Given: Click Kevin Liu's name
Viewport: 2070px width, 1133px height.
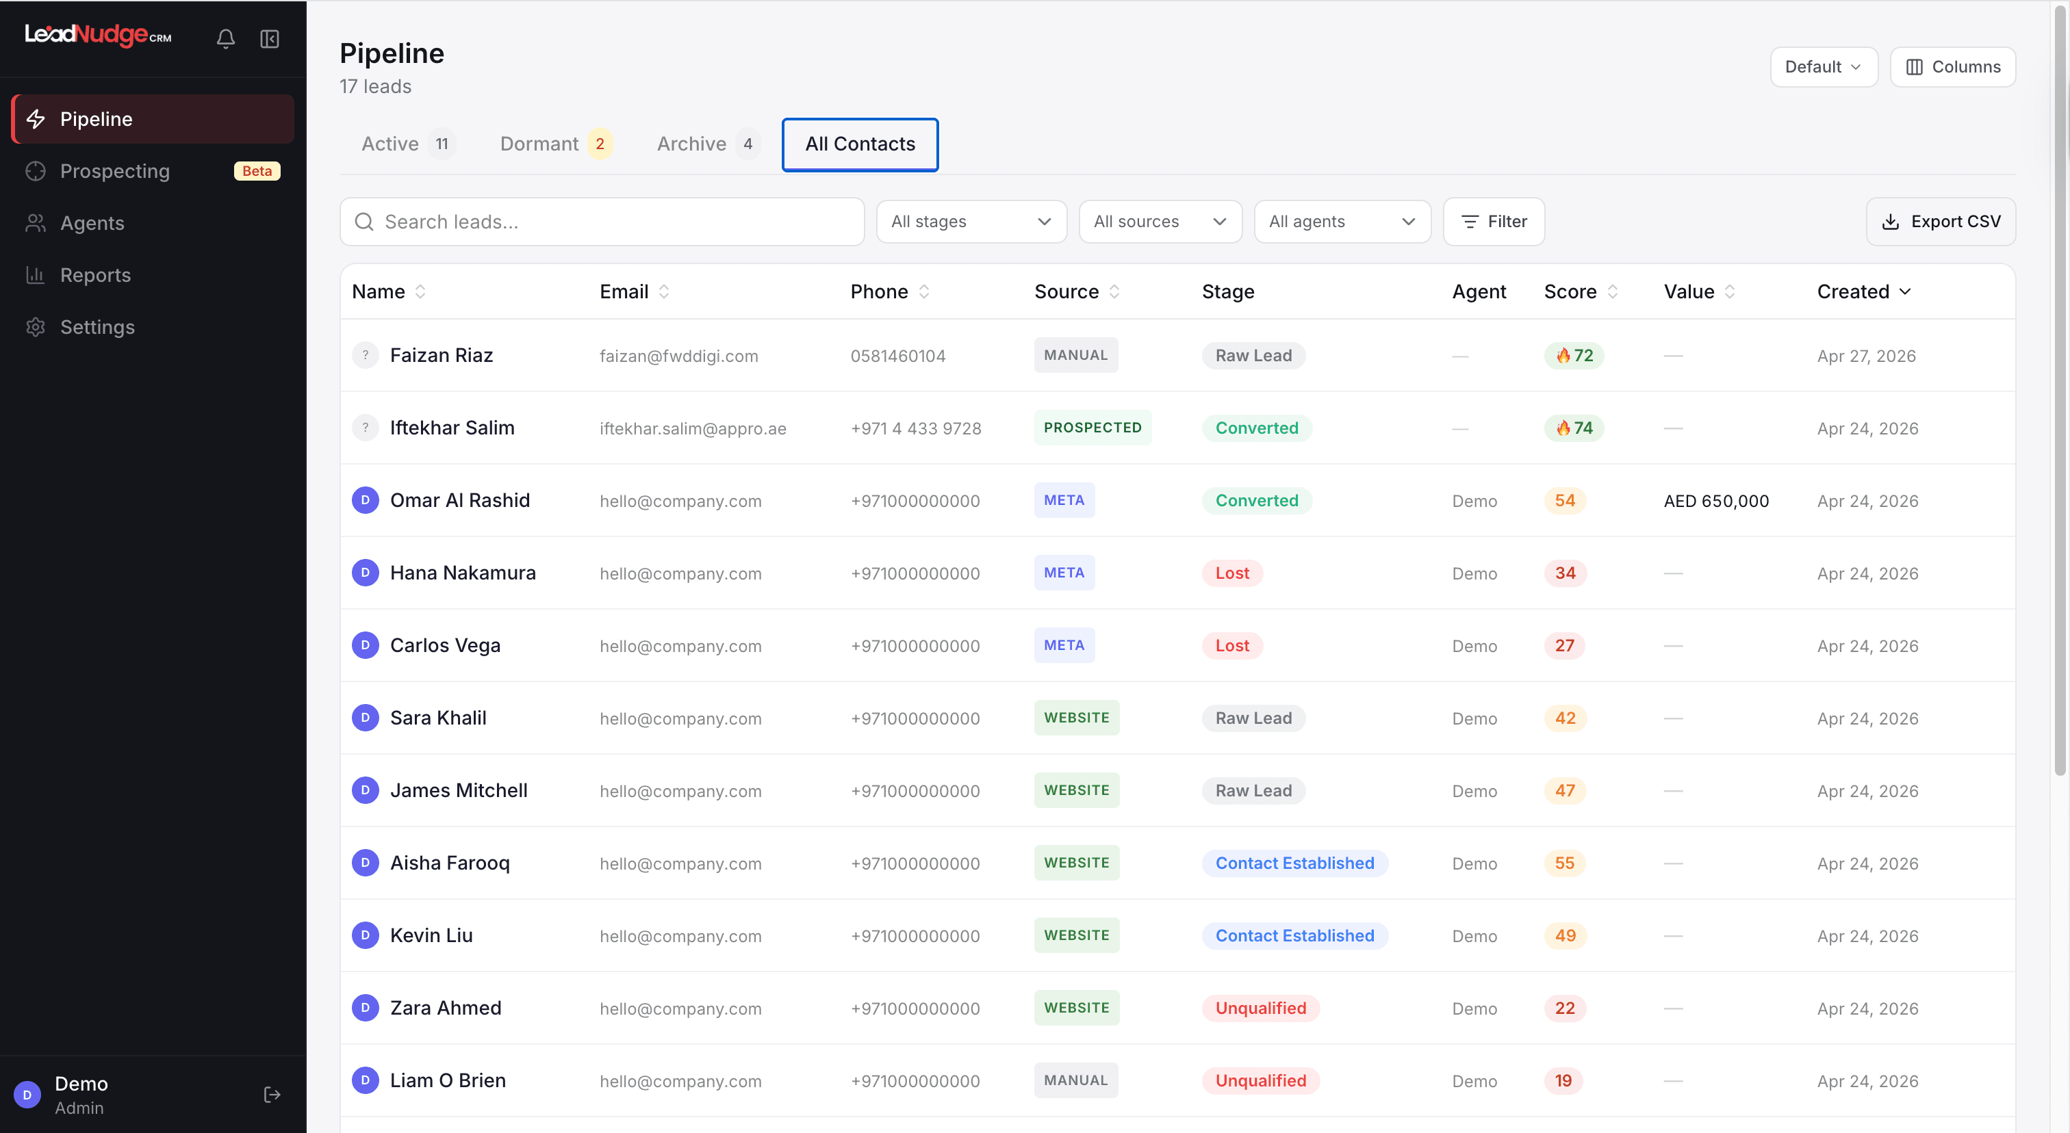Looking at the screenshot, I should point(431,935).
